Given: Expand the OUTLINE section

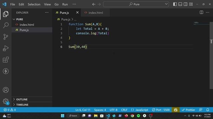Looking at the screenshot, I should [x=32, y=99].
